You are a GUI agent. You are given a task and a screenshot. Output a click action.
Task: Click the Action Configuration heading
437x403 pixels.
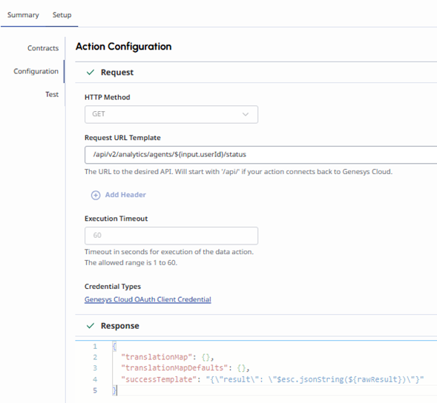coord(123,47)
